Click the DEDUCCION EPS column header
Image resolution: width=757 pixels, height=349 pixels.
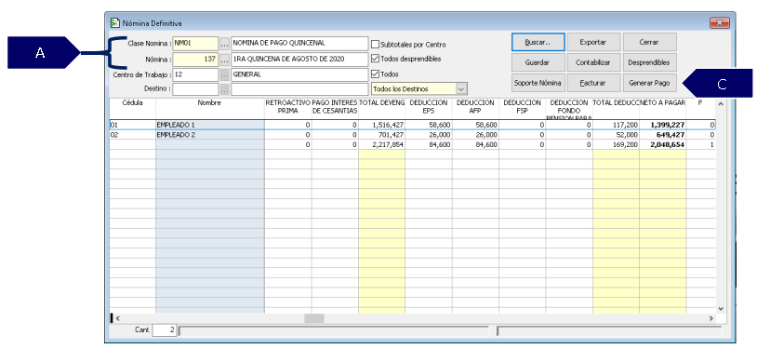[x=429, y=109]
